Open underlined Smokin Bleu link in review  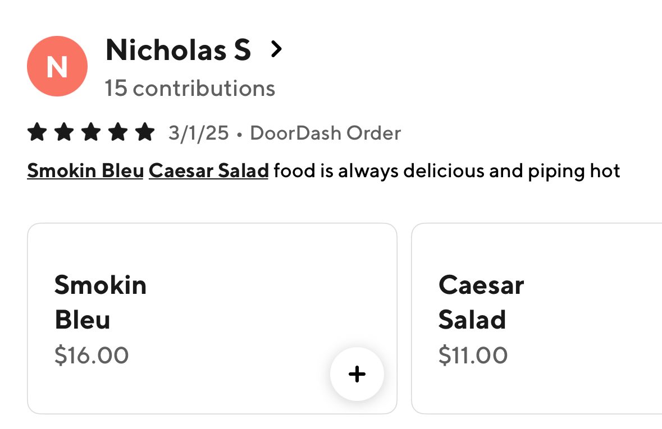tap(85, 170)
